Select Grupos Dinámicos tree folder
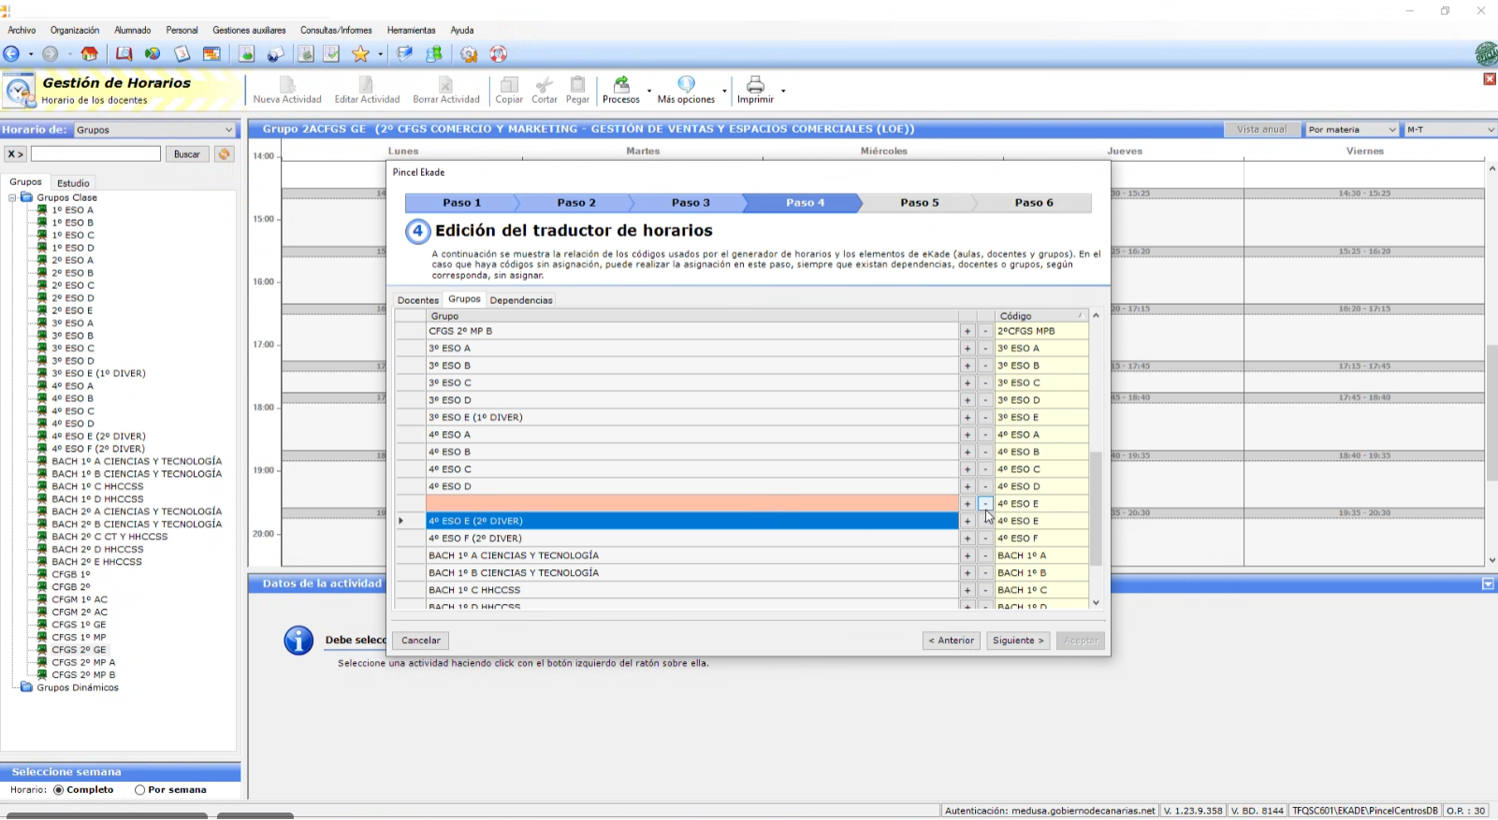The image size is (1498, 820). pyautogui.click(x=78, y=688)
